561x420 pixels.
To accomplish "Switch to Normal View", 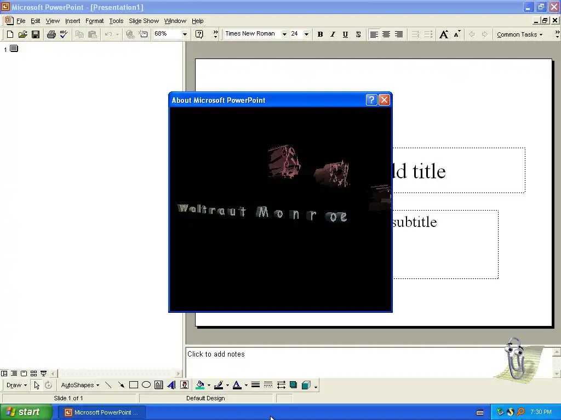I will point(4,374).
